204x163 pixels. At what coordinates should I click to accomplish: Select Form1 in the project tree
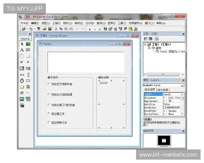[171, 52]
